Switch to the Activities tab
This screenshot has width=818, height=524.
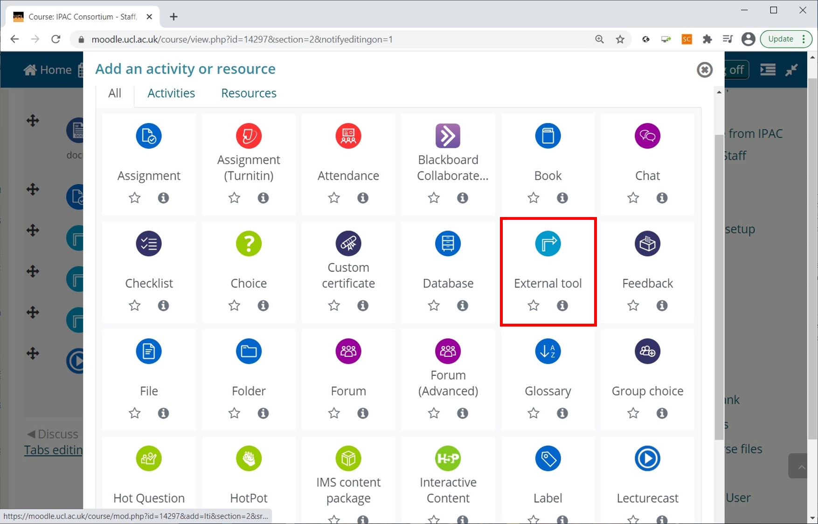click(x=171, y=93)
